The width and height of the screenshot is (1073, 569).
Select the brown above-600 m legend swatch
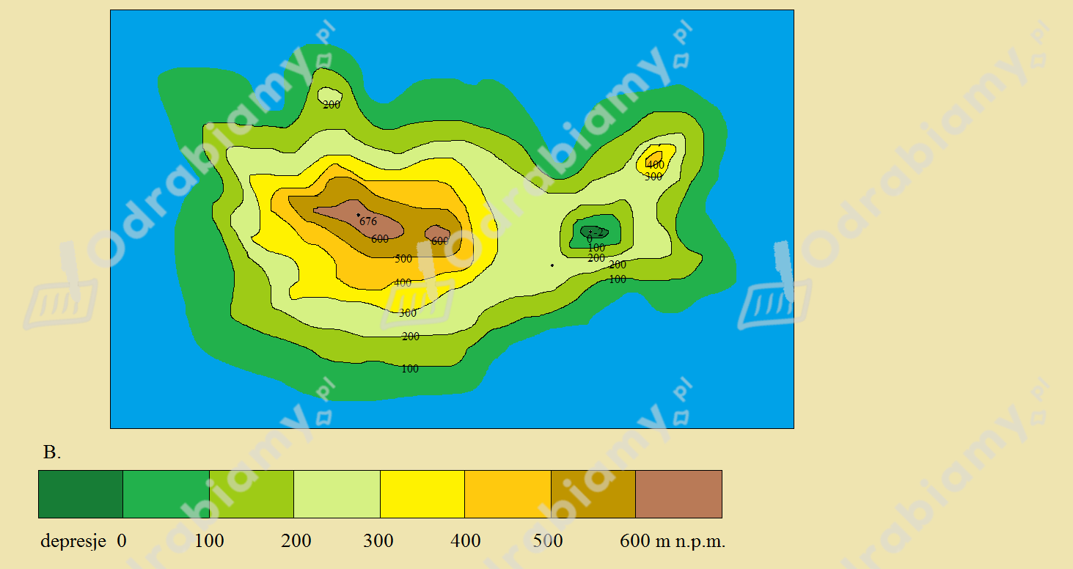[678, 494]
